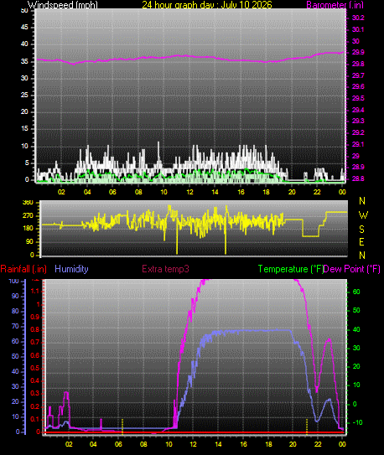Viewport: 384px width, 455px height.
Task: Click humidity scale value 100
Action: click(x=14, y=281)
